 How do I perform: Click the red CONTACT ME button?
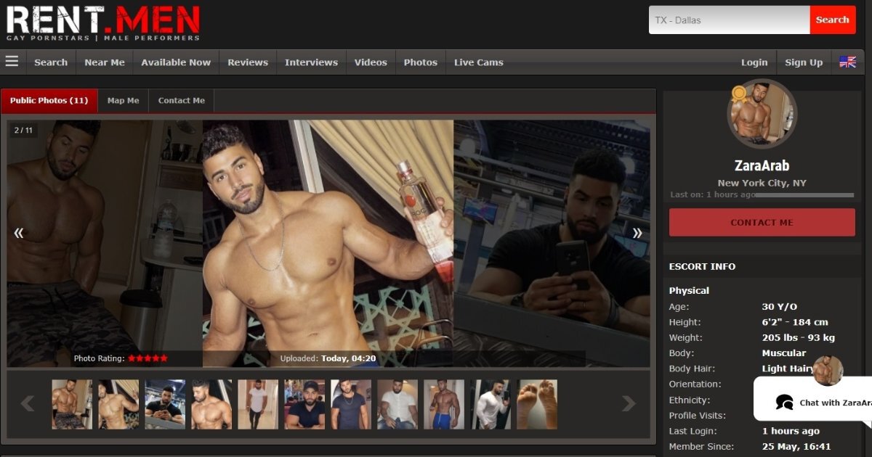pyautogui.click(x=762, y=223)
